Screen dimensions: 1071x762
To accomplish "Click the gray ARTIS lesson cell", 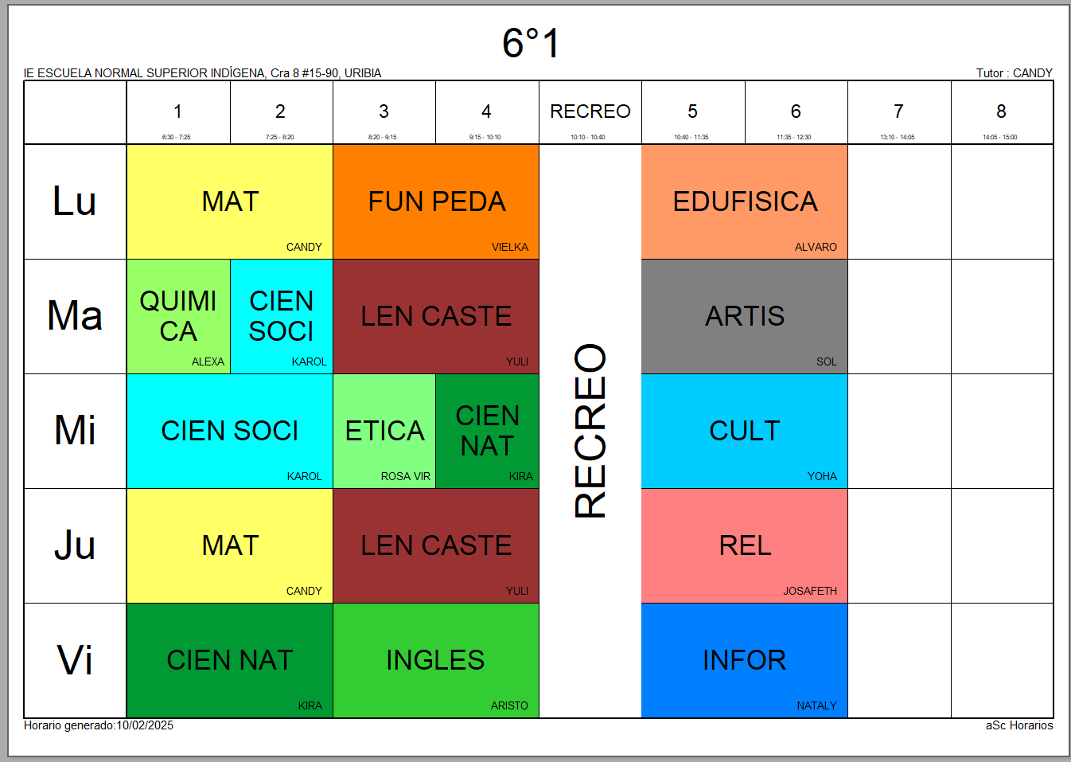I will coord(745,316).
